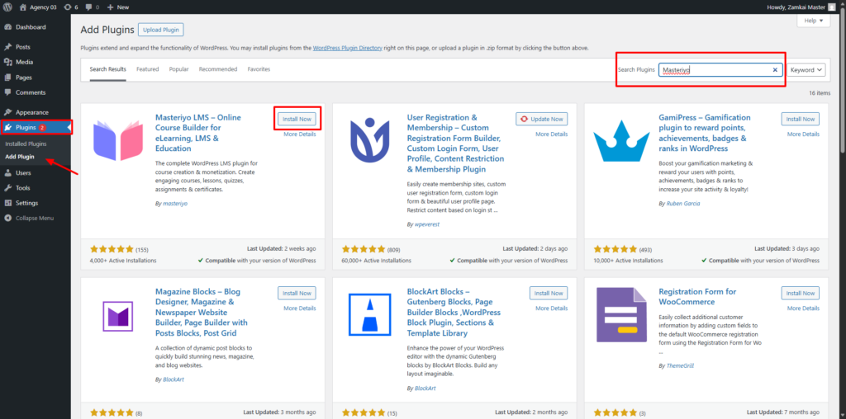The height and width of the screenshot is (419, 846).
Task: Open the Appearance menu in sidebar
Action: [31, 112]
